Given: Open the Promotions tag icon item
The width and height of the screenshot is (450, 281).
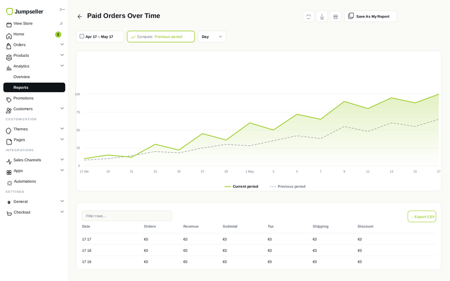Looking at the screenshot, I should point(9,99).
